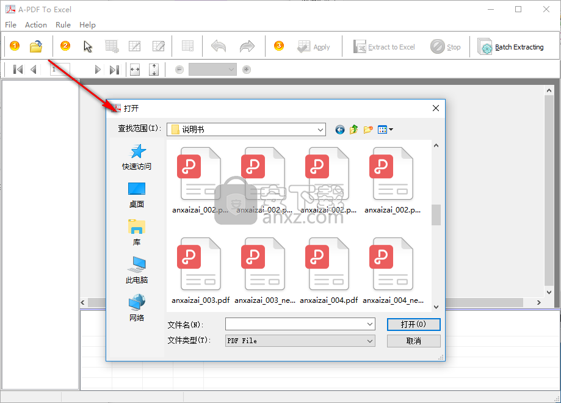This screenshot has width=561, height=403.
Task: Click the fit width icon
Action: tap(135, 70)
